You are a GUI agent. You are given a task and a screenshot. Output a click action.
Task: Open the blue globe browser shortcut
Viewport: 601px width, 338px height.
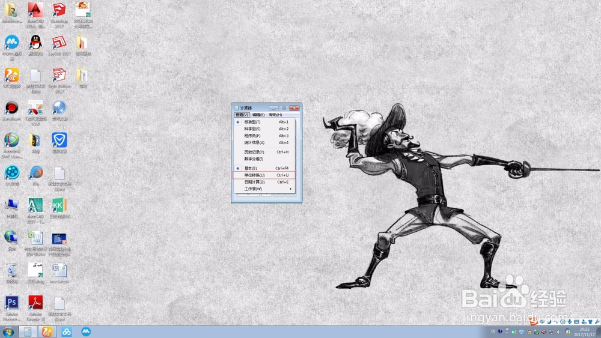[x=59, y=110]
